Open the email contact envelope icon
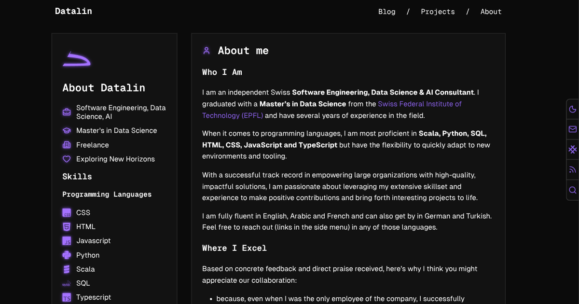Viewport: 579px width, 304px height. tap(573, 129)
